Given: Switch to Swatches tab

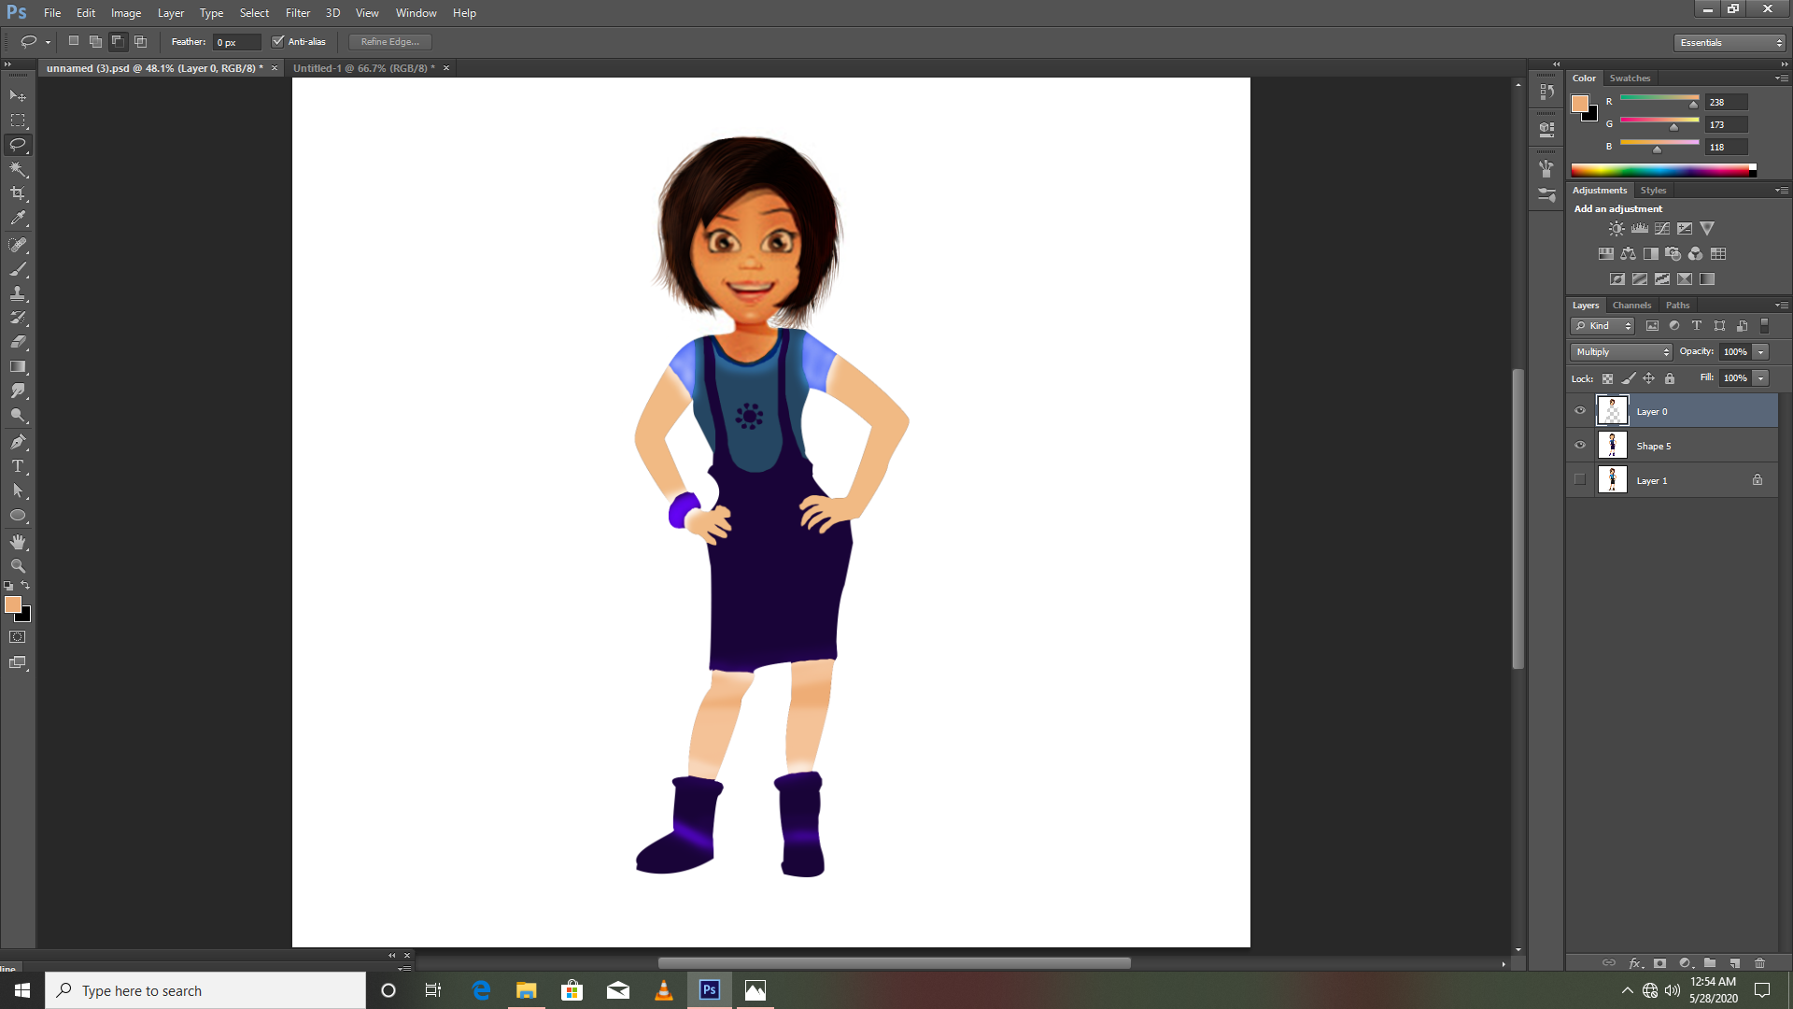Looking at the screenshot, I should pyautogui.click(x=1630, y=78).
